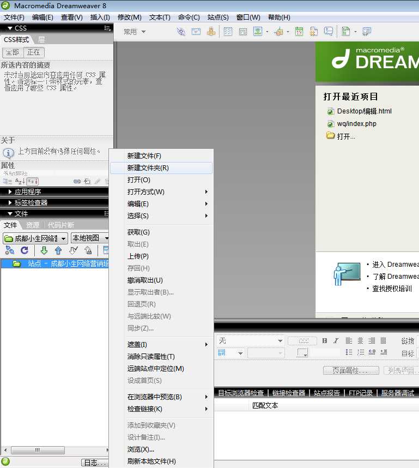Click the Media insert icon
This screenshot has width=419, height=468.
(279, 31)
